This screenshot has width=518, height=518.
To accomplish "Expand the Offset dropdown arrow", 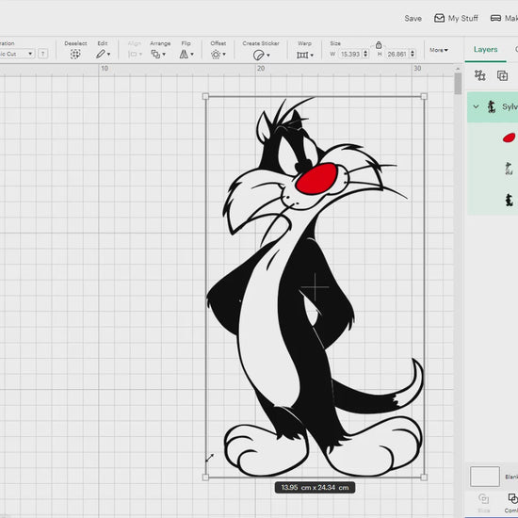I will pyautogui.click(x=224, y=55).
